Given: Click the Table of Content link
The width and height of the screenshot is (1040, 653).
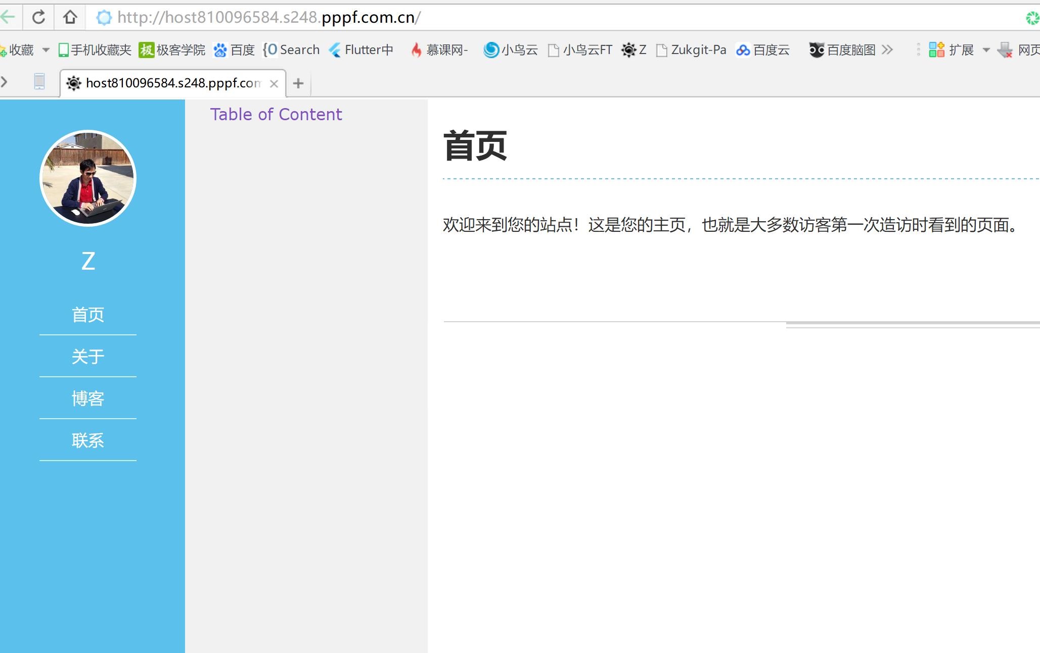Looking at the screenshot, I should (276, 115).
